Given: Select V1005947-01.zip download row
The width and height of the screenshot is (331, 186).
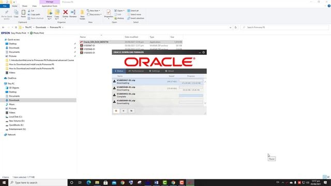Looking at the screenshot, I should click(158, 82).
